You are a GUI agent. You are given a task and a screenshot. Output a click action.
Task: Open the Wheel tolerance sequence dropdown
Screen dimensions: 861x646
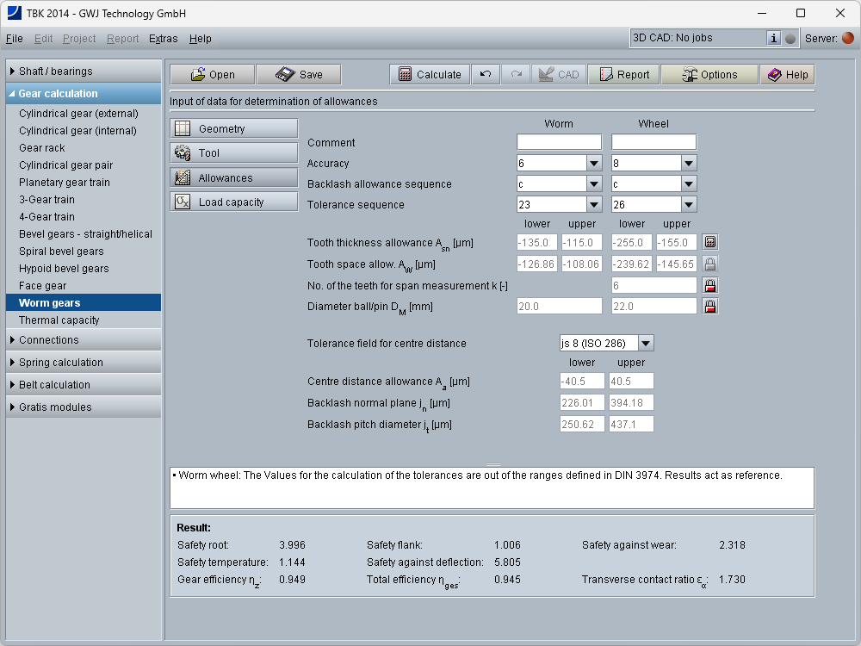(x=688, y=205)
